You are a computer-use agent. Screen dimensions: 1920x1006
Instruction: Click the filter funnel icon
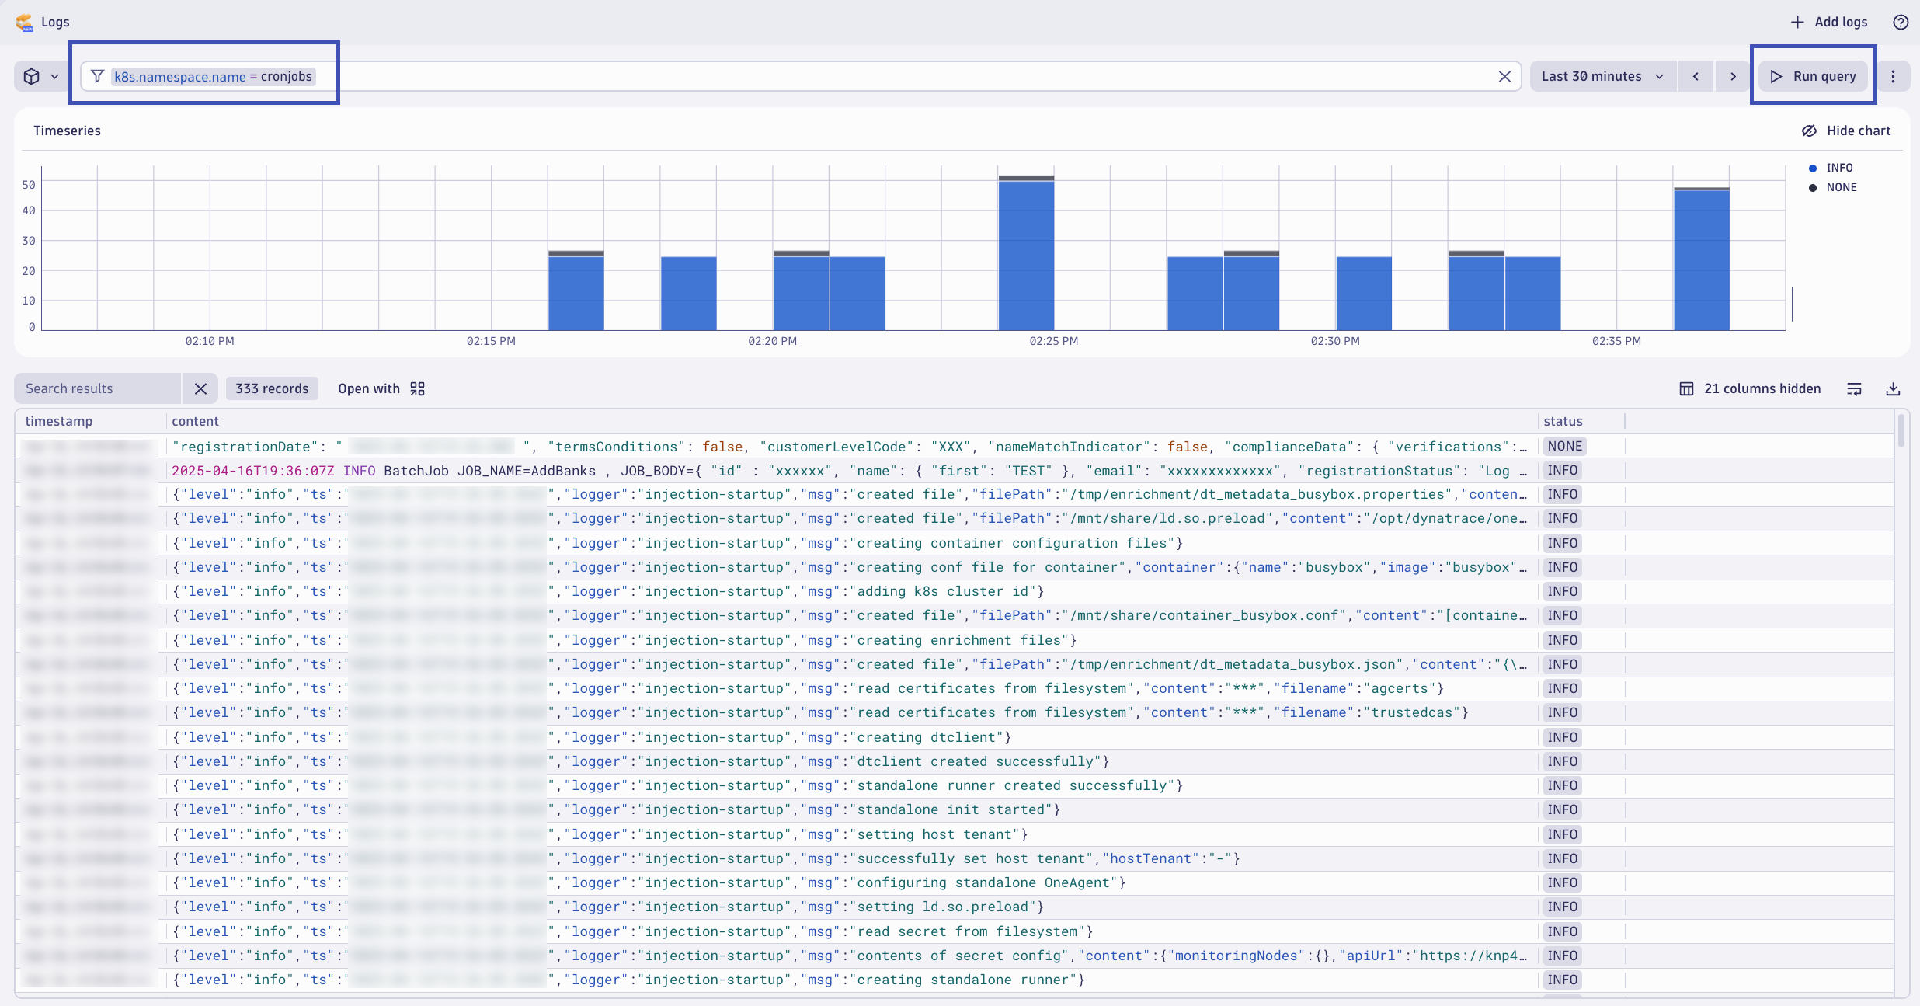tap(97, 76)
